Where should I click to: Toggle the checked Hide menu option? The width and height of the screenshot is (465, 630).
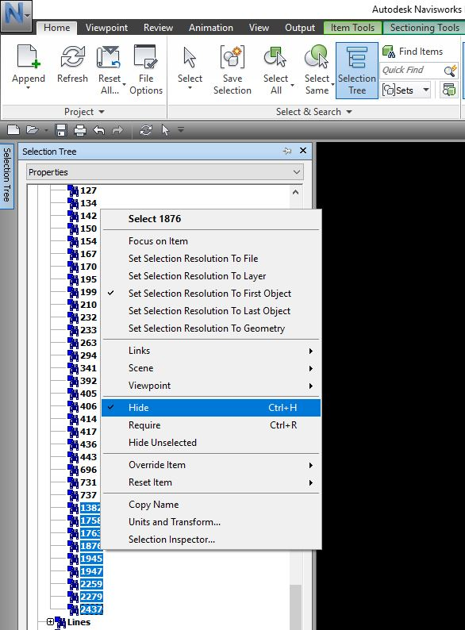click(211, 408)
